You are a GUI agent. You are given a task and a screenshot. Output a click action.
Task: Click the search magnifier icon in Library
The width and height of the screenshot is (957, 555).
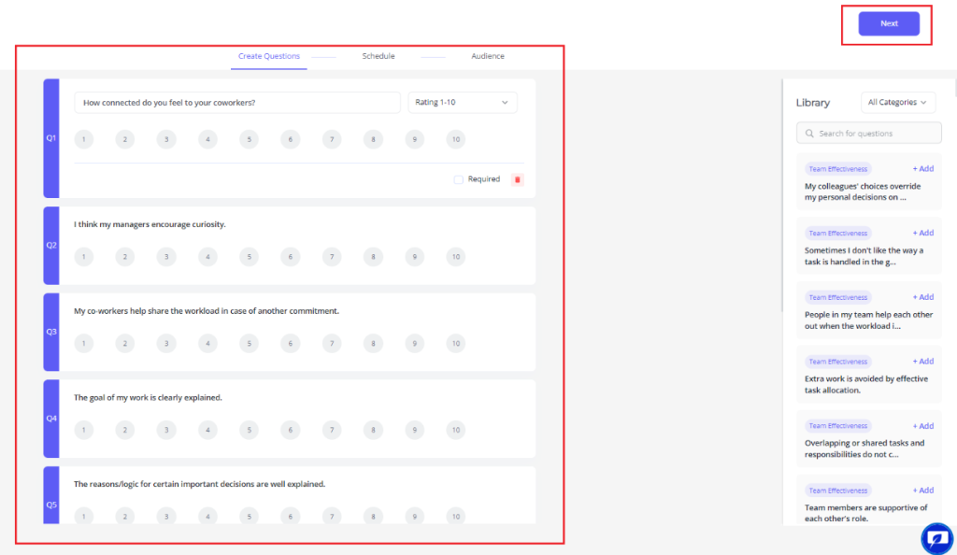[x=808, y=134]
